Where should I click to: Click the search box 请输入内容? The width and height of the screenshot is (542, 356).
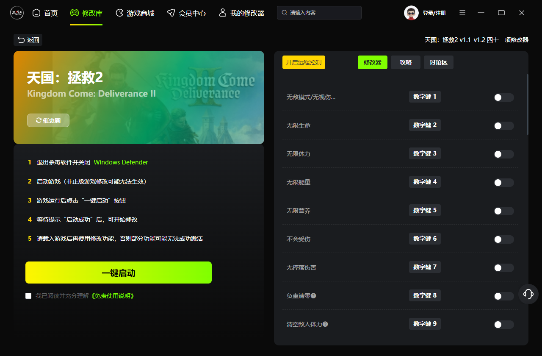point(319,13)
